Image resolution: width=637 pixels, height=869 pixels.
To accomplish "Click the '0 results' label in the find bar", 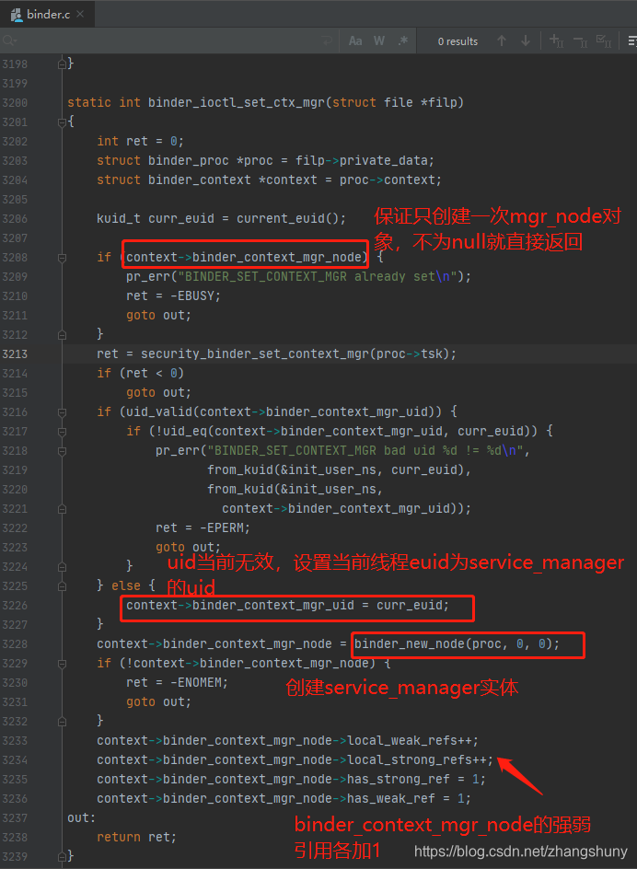I will click(x=457, y=41).
